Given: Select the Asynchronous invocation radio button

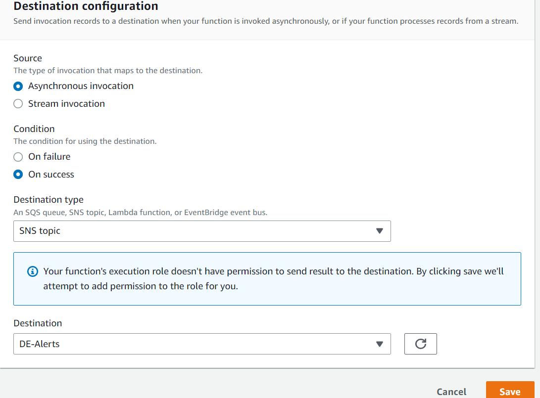Looking at the screenshot, I should [x=18, y=86].
